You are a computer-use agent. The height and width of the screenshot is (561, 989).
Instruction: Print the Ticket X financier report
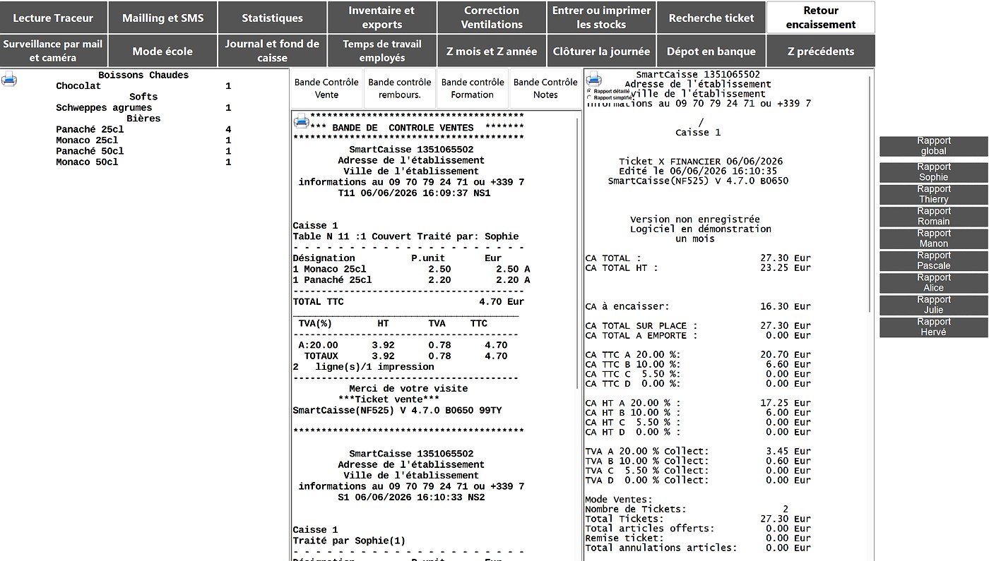(x=595, y=79)
